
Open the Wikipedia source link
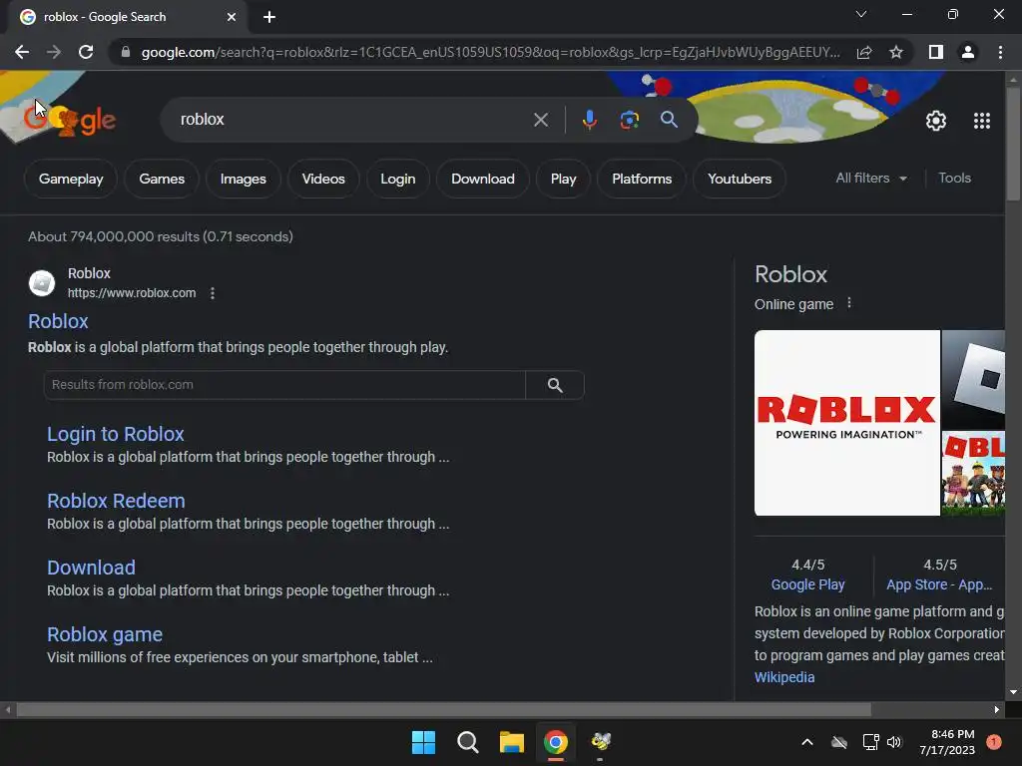784,677
